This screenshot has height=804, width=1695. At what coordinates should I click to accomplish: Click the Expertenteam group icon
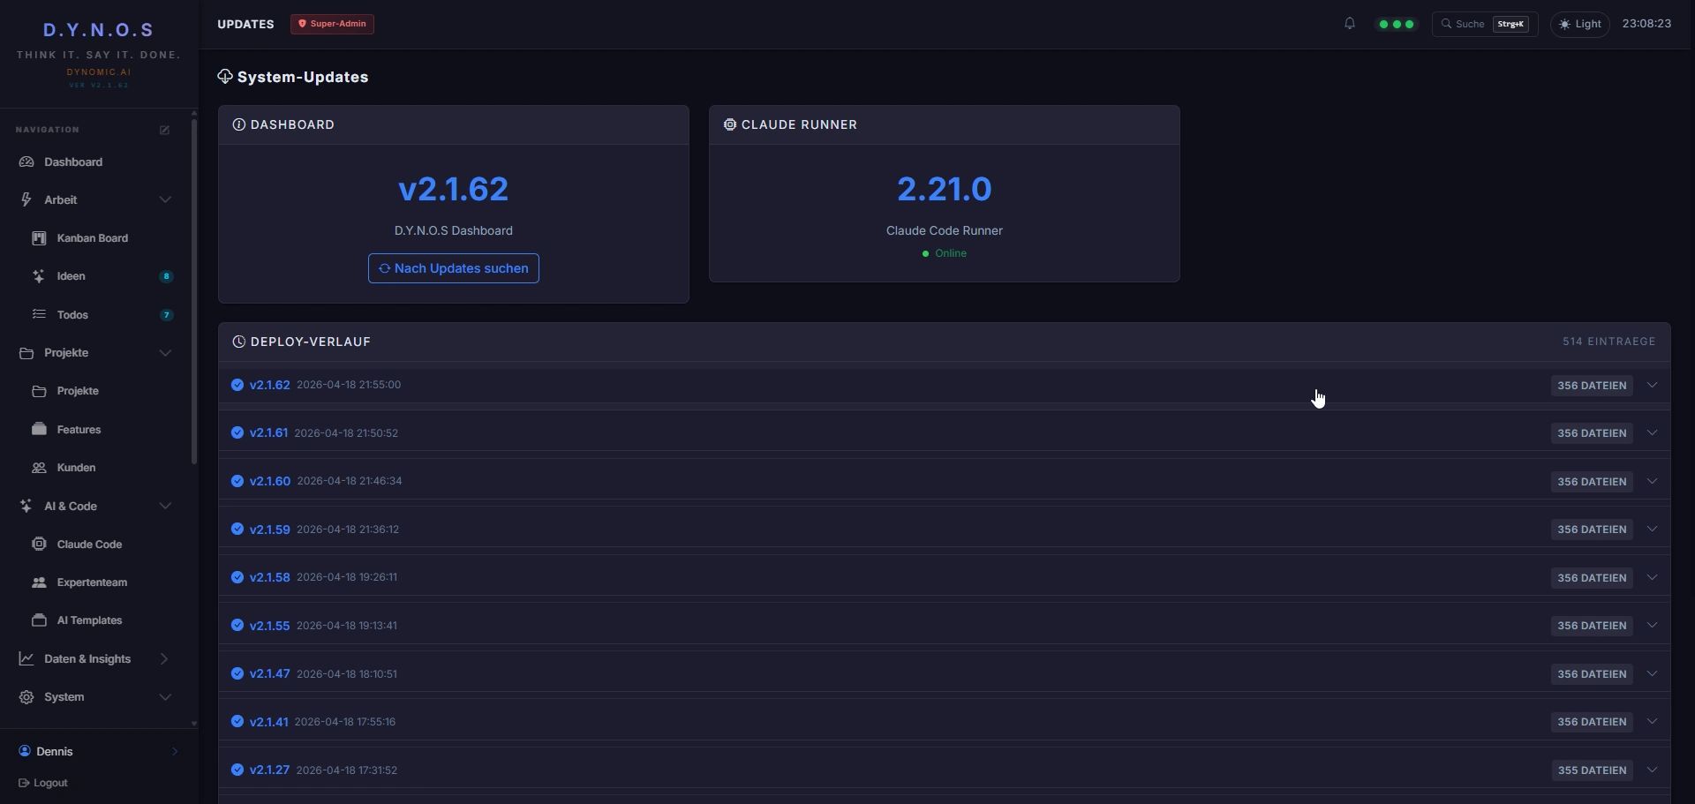39,582
